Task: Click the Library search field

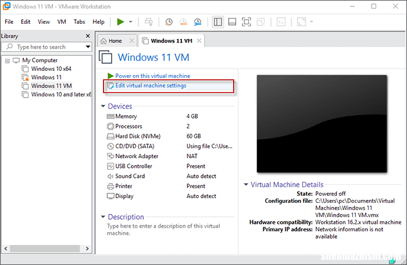Action: [x=47, y=46]
